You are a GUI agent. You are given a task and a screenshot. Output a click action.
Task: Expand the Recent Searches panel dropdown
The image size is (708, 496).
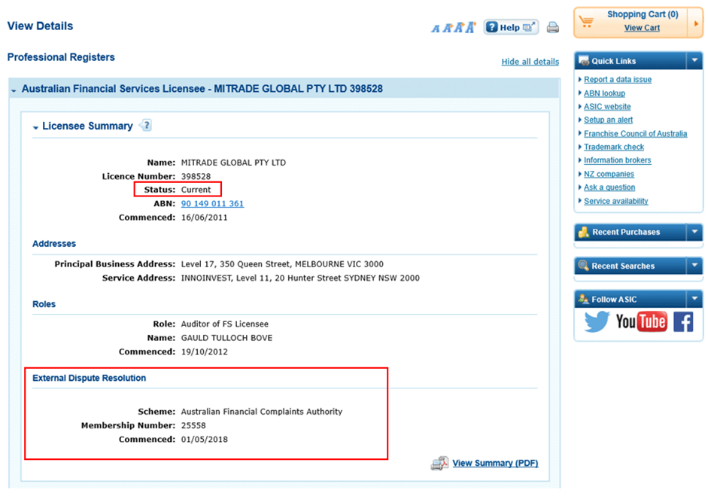[x=694, y=266]
